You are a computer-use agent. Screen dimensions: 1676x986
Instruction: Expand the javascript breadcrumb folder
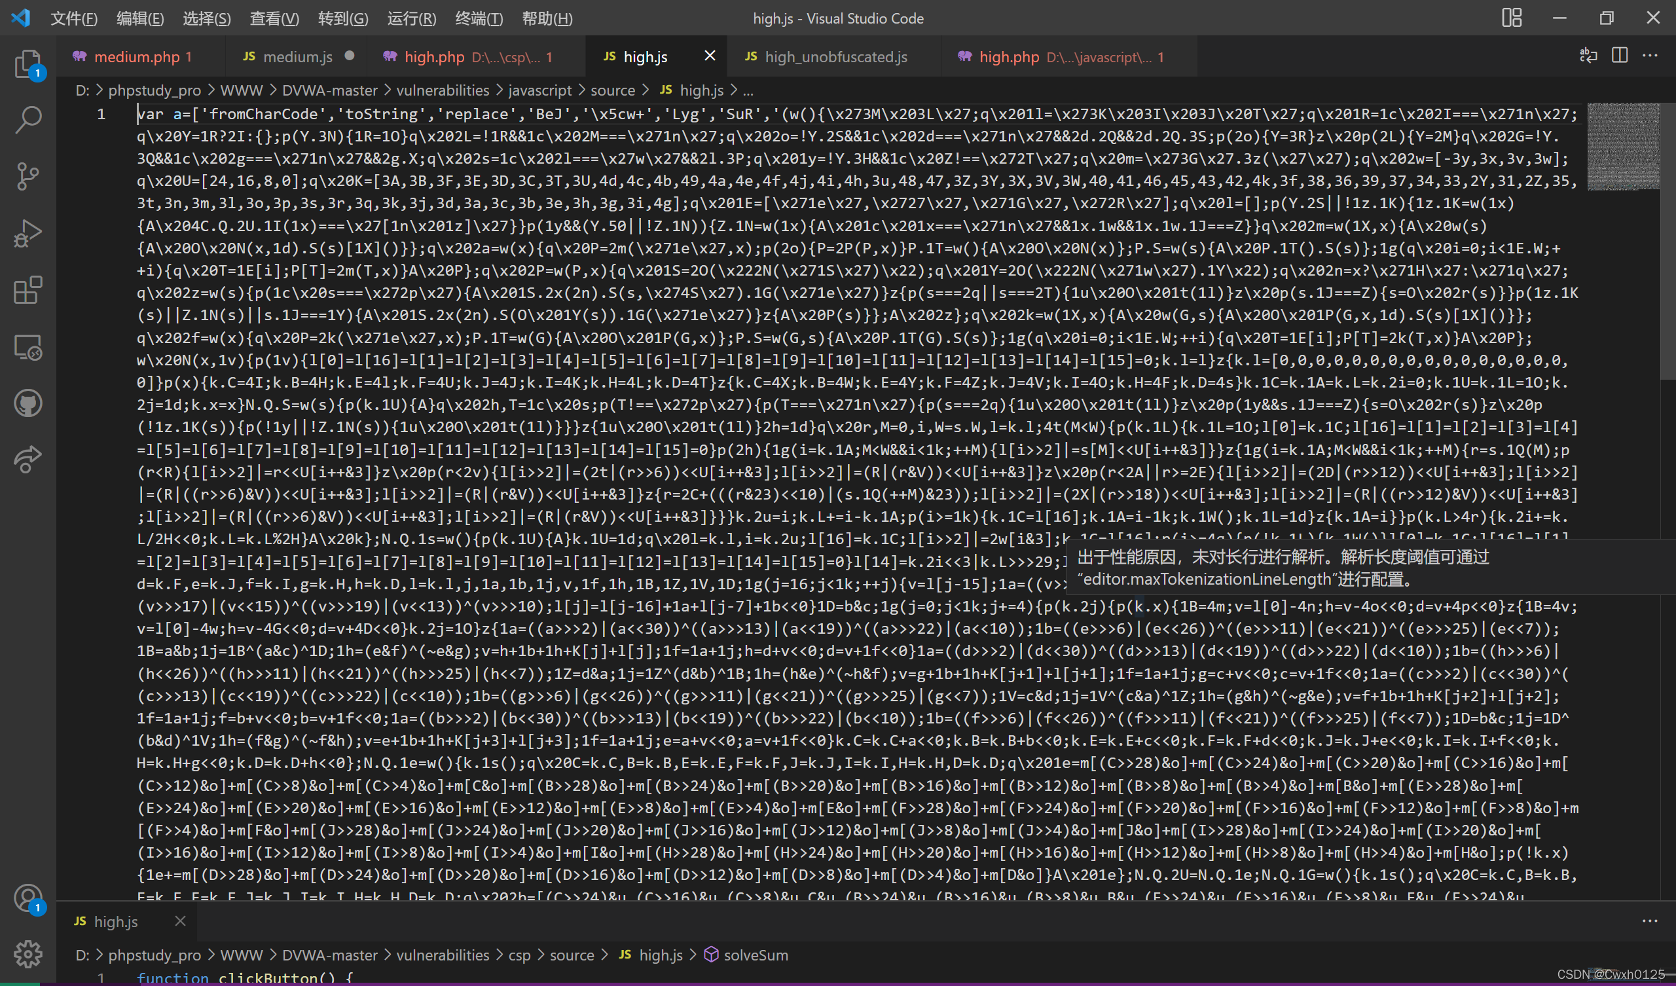(539, 90)
